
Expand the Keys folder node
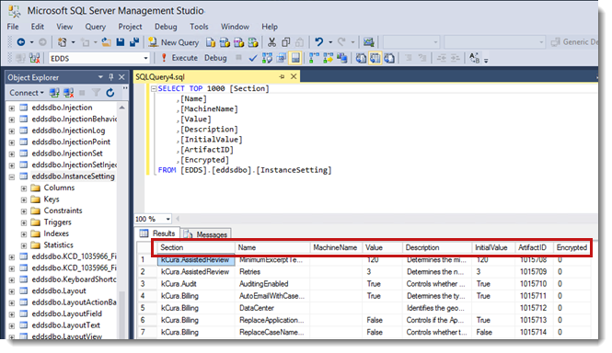[x=24, y=199]
